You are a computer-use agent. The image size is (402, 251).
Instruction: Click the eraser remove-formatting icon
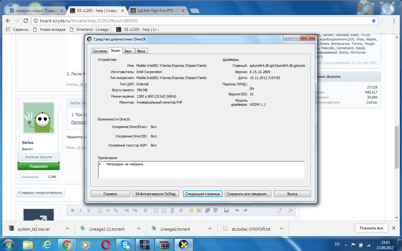coord(279,211)
